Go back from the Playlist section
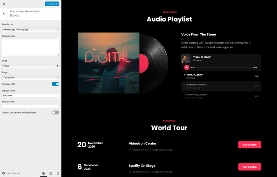This screenshot has width=277, height=177. coord(4,13)
